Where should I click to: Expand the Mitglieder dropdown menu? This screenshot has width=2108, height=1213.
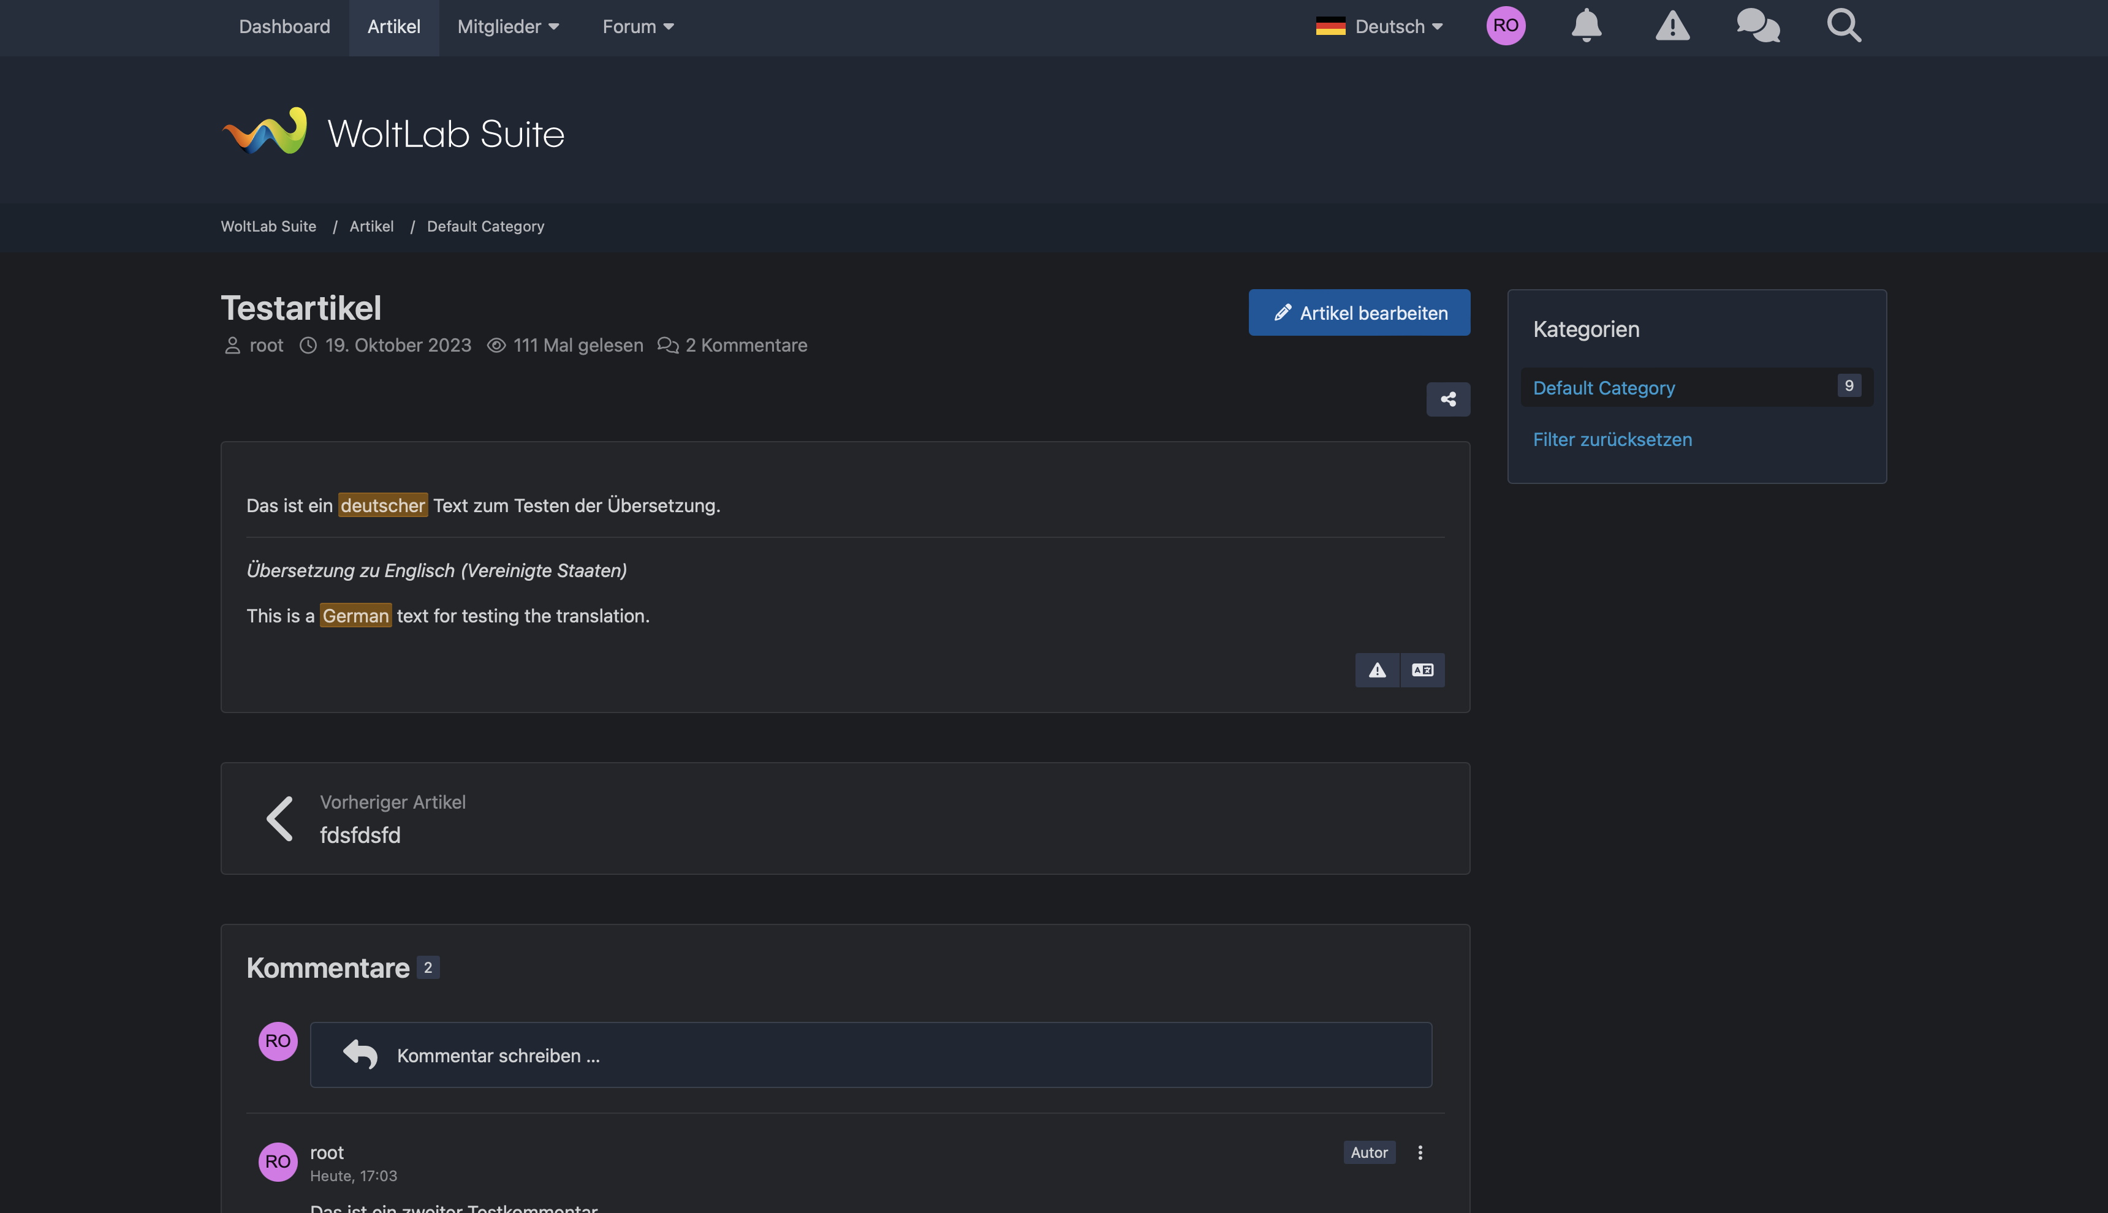(x=508, y=27)
